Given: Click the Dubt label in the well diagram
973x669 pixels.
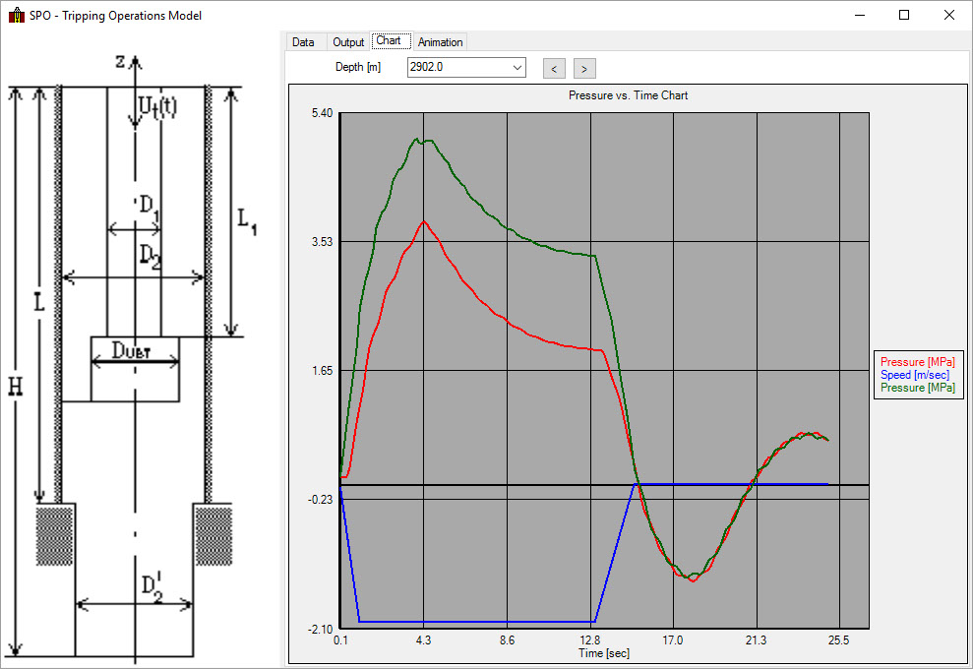Looking at the screenshot, I should pyautogui.click(x=135, y=349).
